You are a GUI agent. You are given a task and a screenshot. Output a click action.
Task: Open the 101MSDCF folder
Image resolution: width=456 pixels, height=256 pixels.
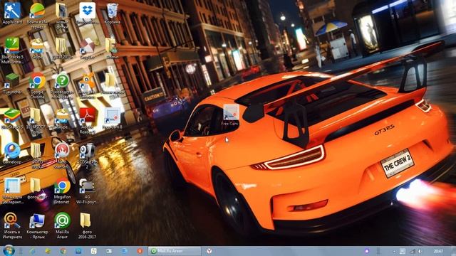coord(37,120)
